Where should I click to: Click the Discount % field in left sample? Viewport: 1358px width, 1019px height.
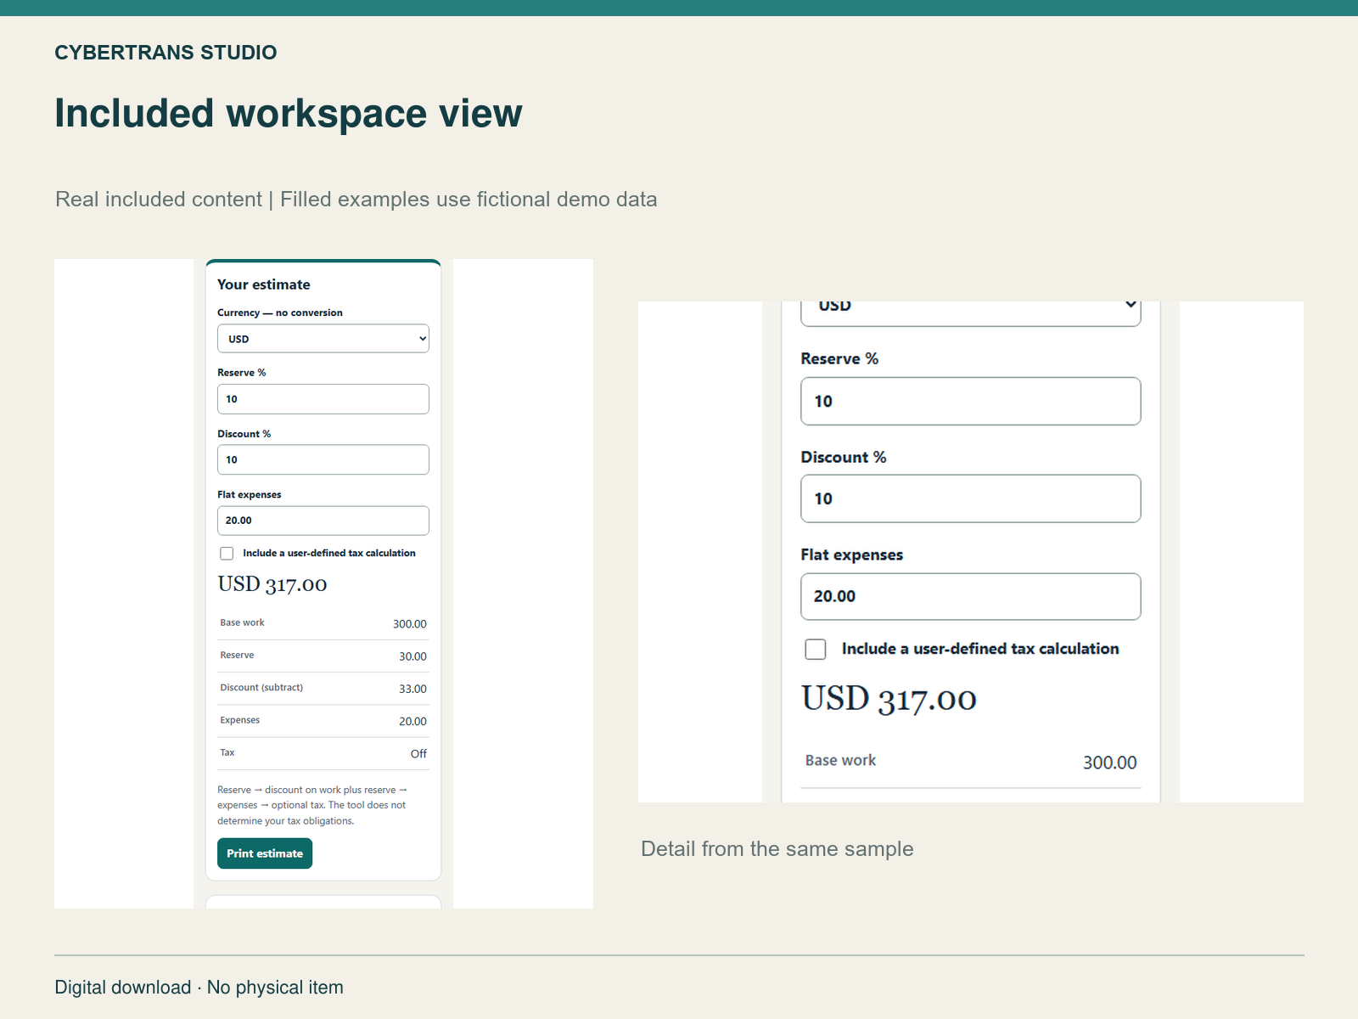click(x=323, y=459)
